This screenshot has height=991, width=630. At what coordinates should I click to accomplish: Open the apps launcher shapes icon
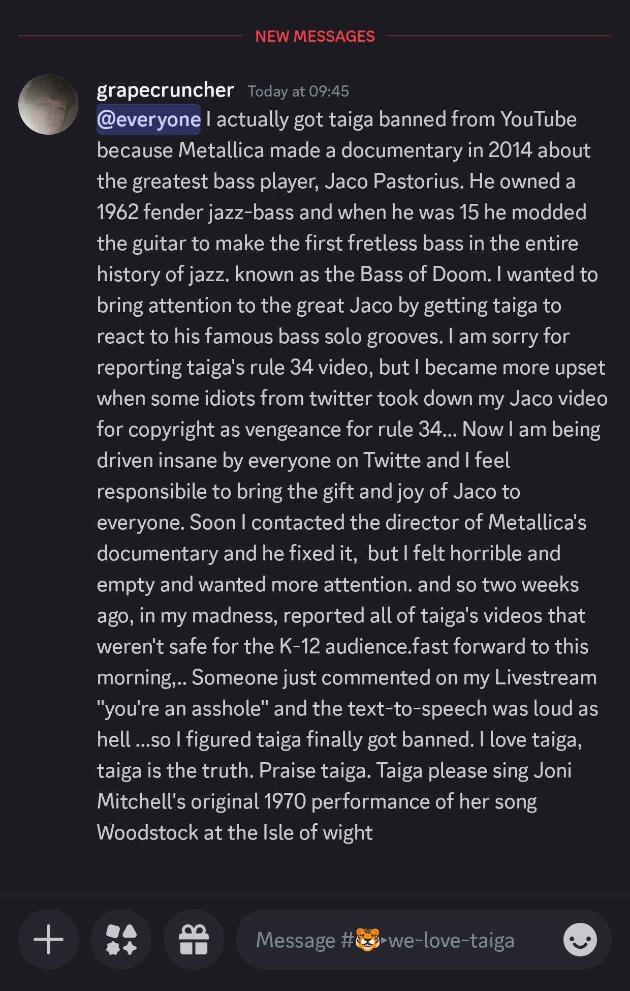[121, 940]
